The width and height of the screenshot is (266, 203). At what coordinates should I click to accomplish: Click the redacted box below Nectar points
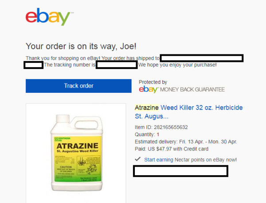pyautogui.click(x=181, y=171)
